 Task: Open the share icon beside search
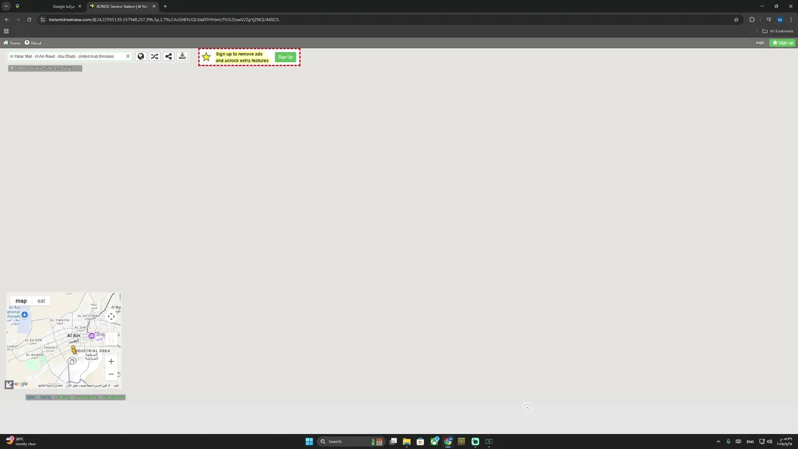coord(168,56)
